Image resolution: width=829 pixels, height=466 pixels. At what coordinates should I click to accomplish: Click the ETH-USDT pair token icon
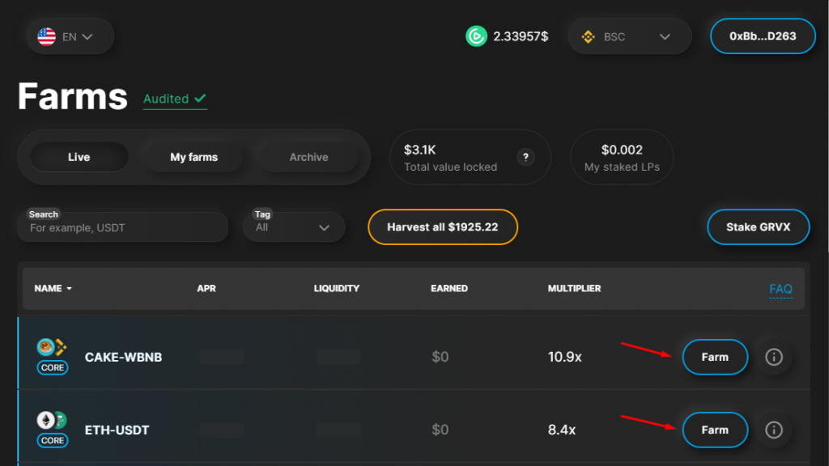(52, 421)
